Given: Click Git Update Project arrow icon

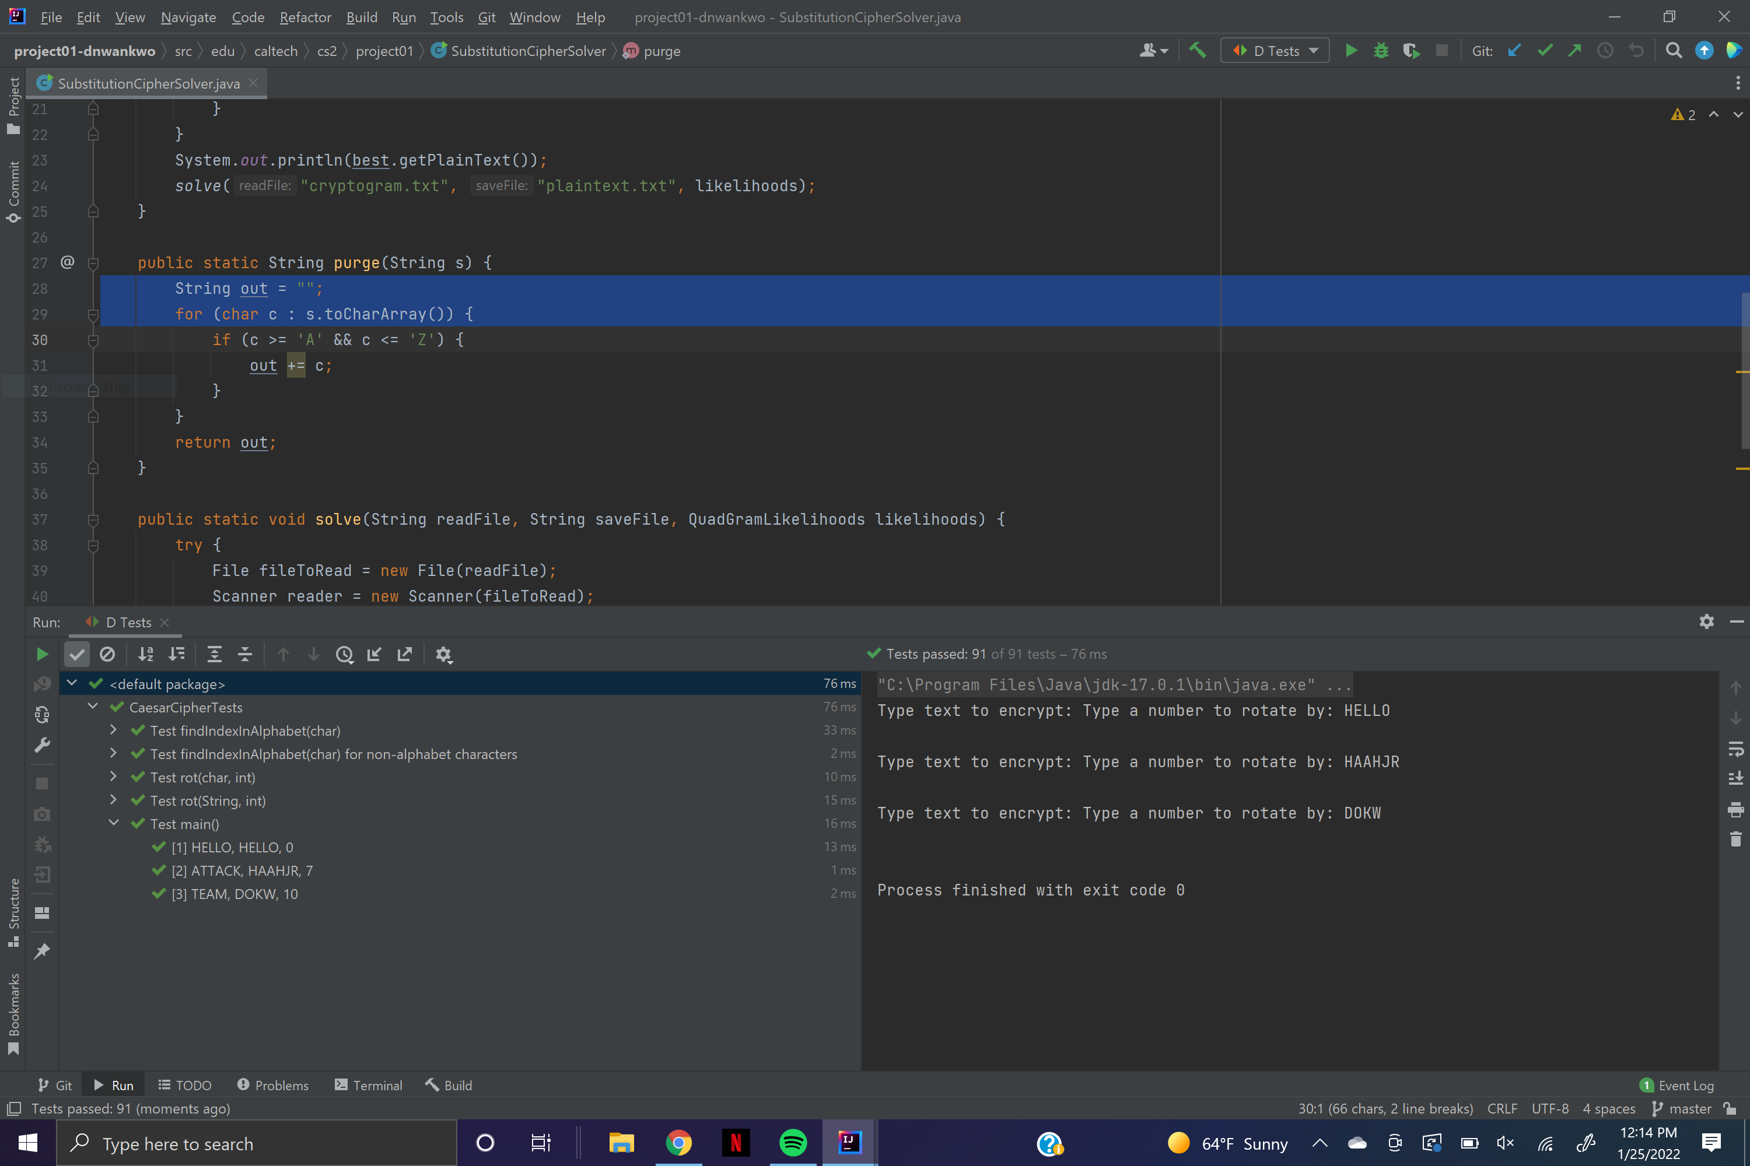Looking at the screenshot, I should (1513, 51).
